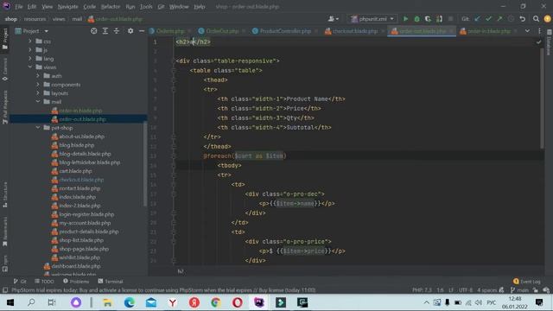Switch to ProductController.php tab
Viewport: 553px width, 311px height.
tap(285, 31)
